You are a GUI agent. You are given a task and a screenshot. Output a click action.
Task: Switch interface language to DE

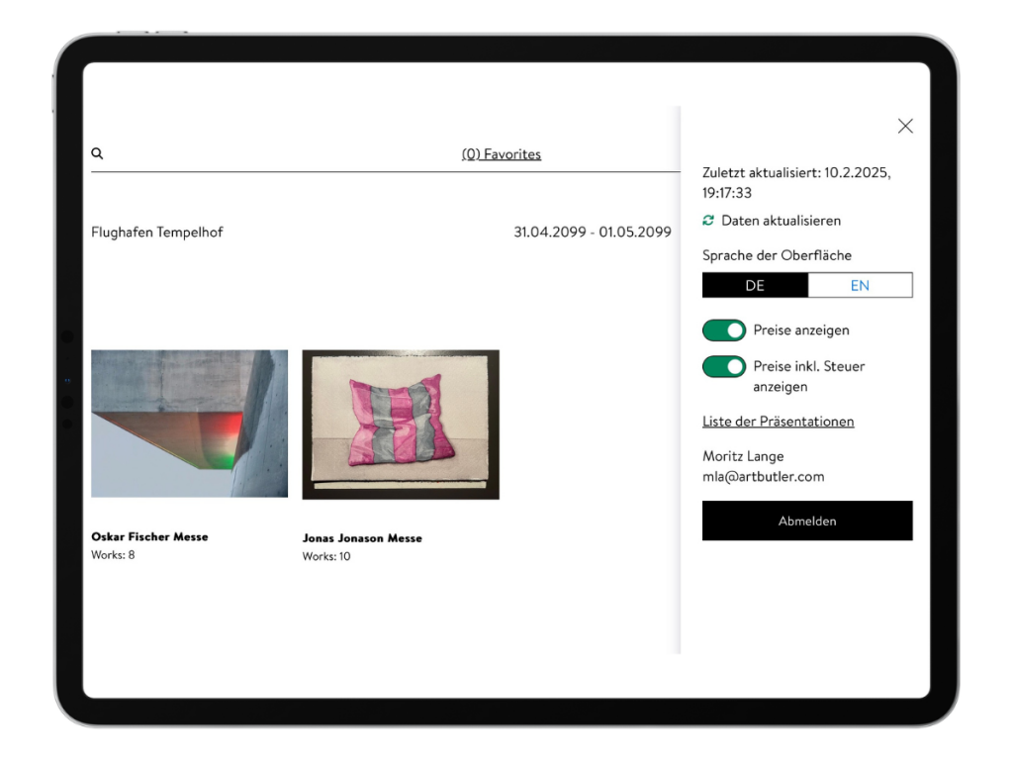(755, 286)
